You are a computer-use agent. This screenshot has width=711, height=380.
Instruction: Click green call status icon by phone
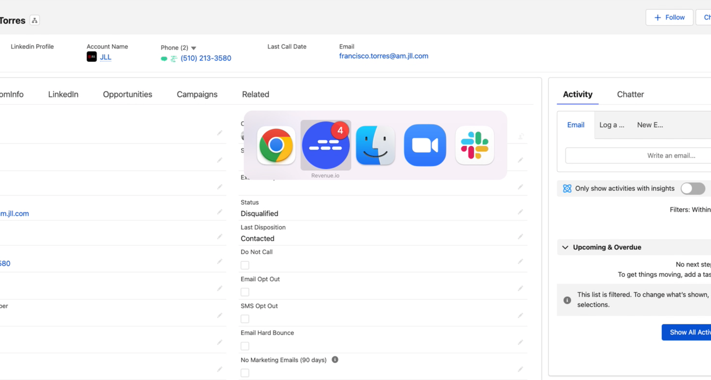(164, 59)
